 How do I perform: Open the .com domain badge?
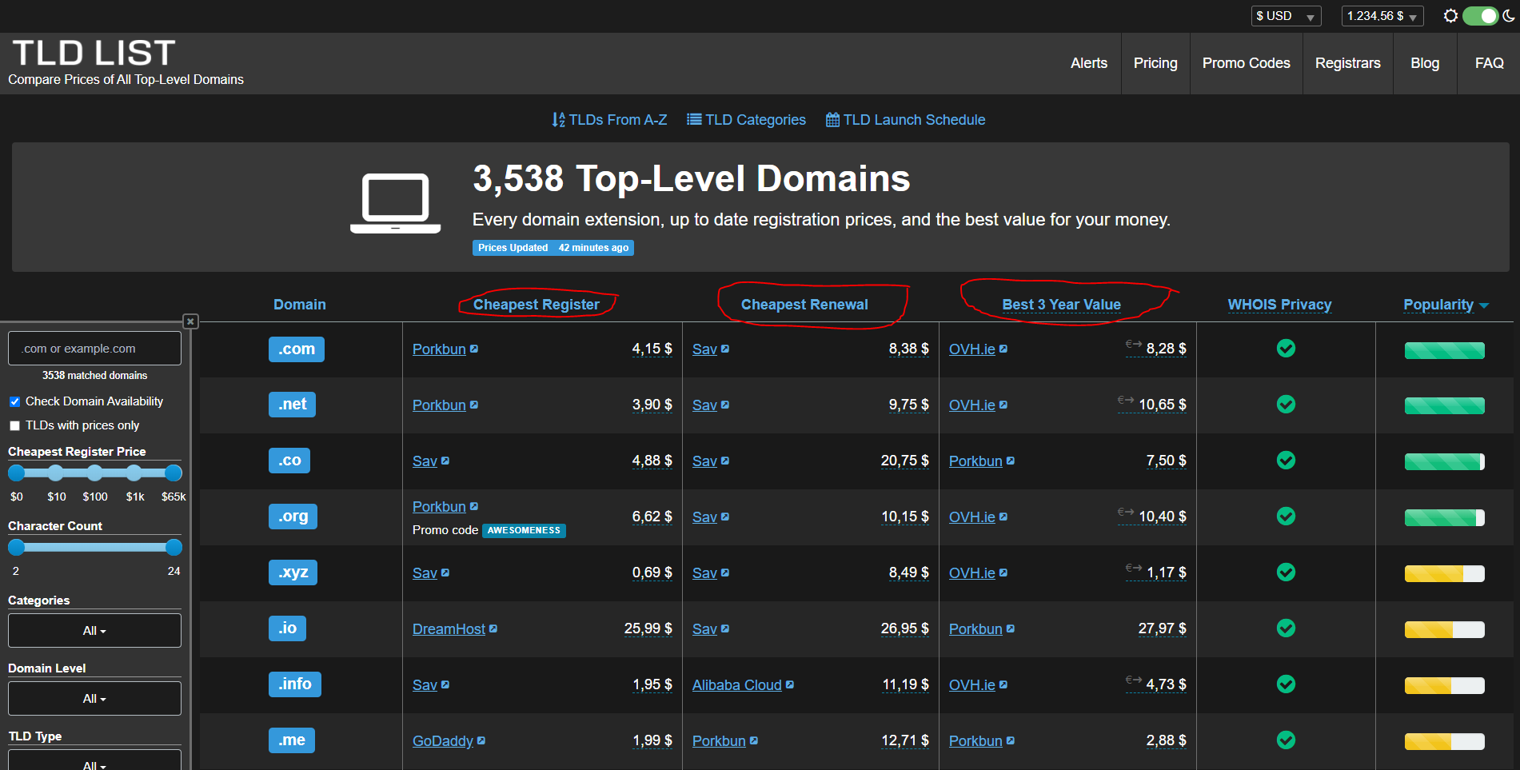pyautogui.click(x=297, y=349)
